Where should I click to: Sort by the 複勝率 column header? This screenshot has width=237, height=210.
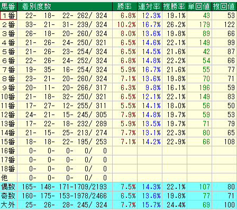175,6
